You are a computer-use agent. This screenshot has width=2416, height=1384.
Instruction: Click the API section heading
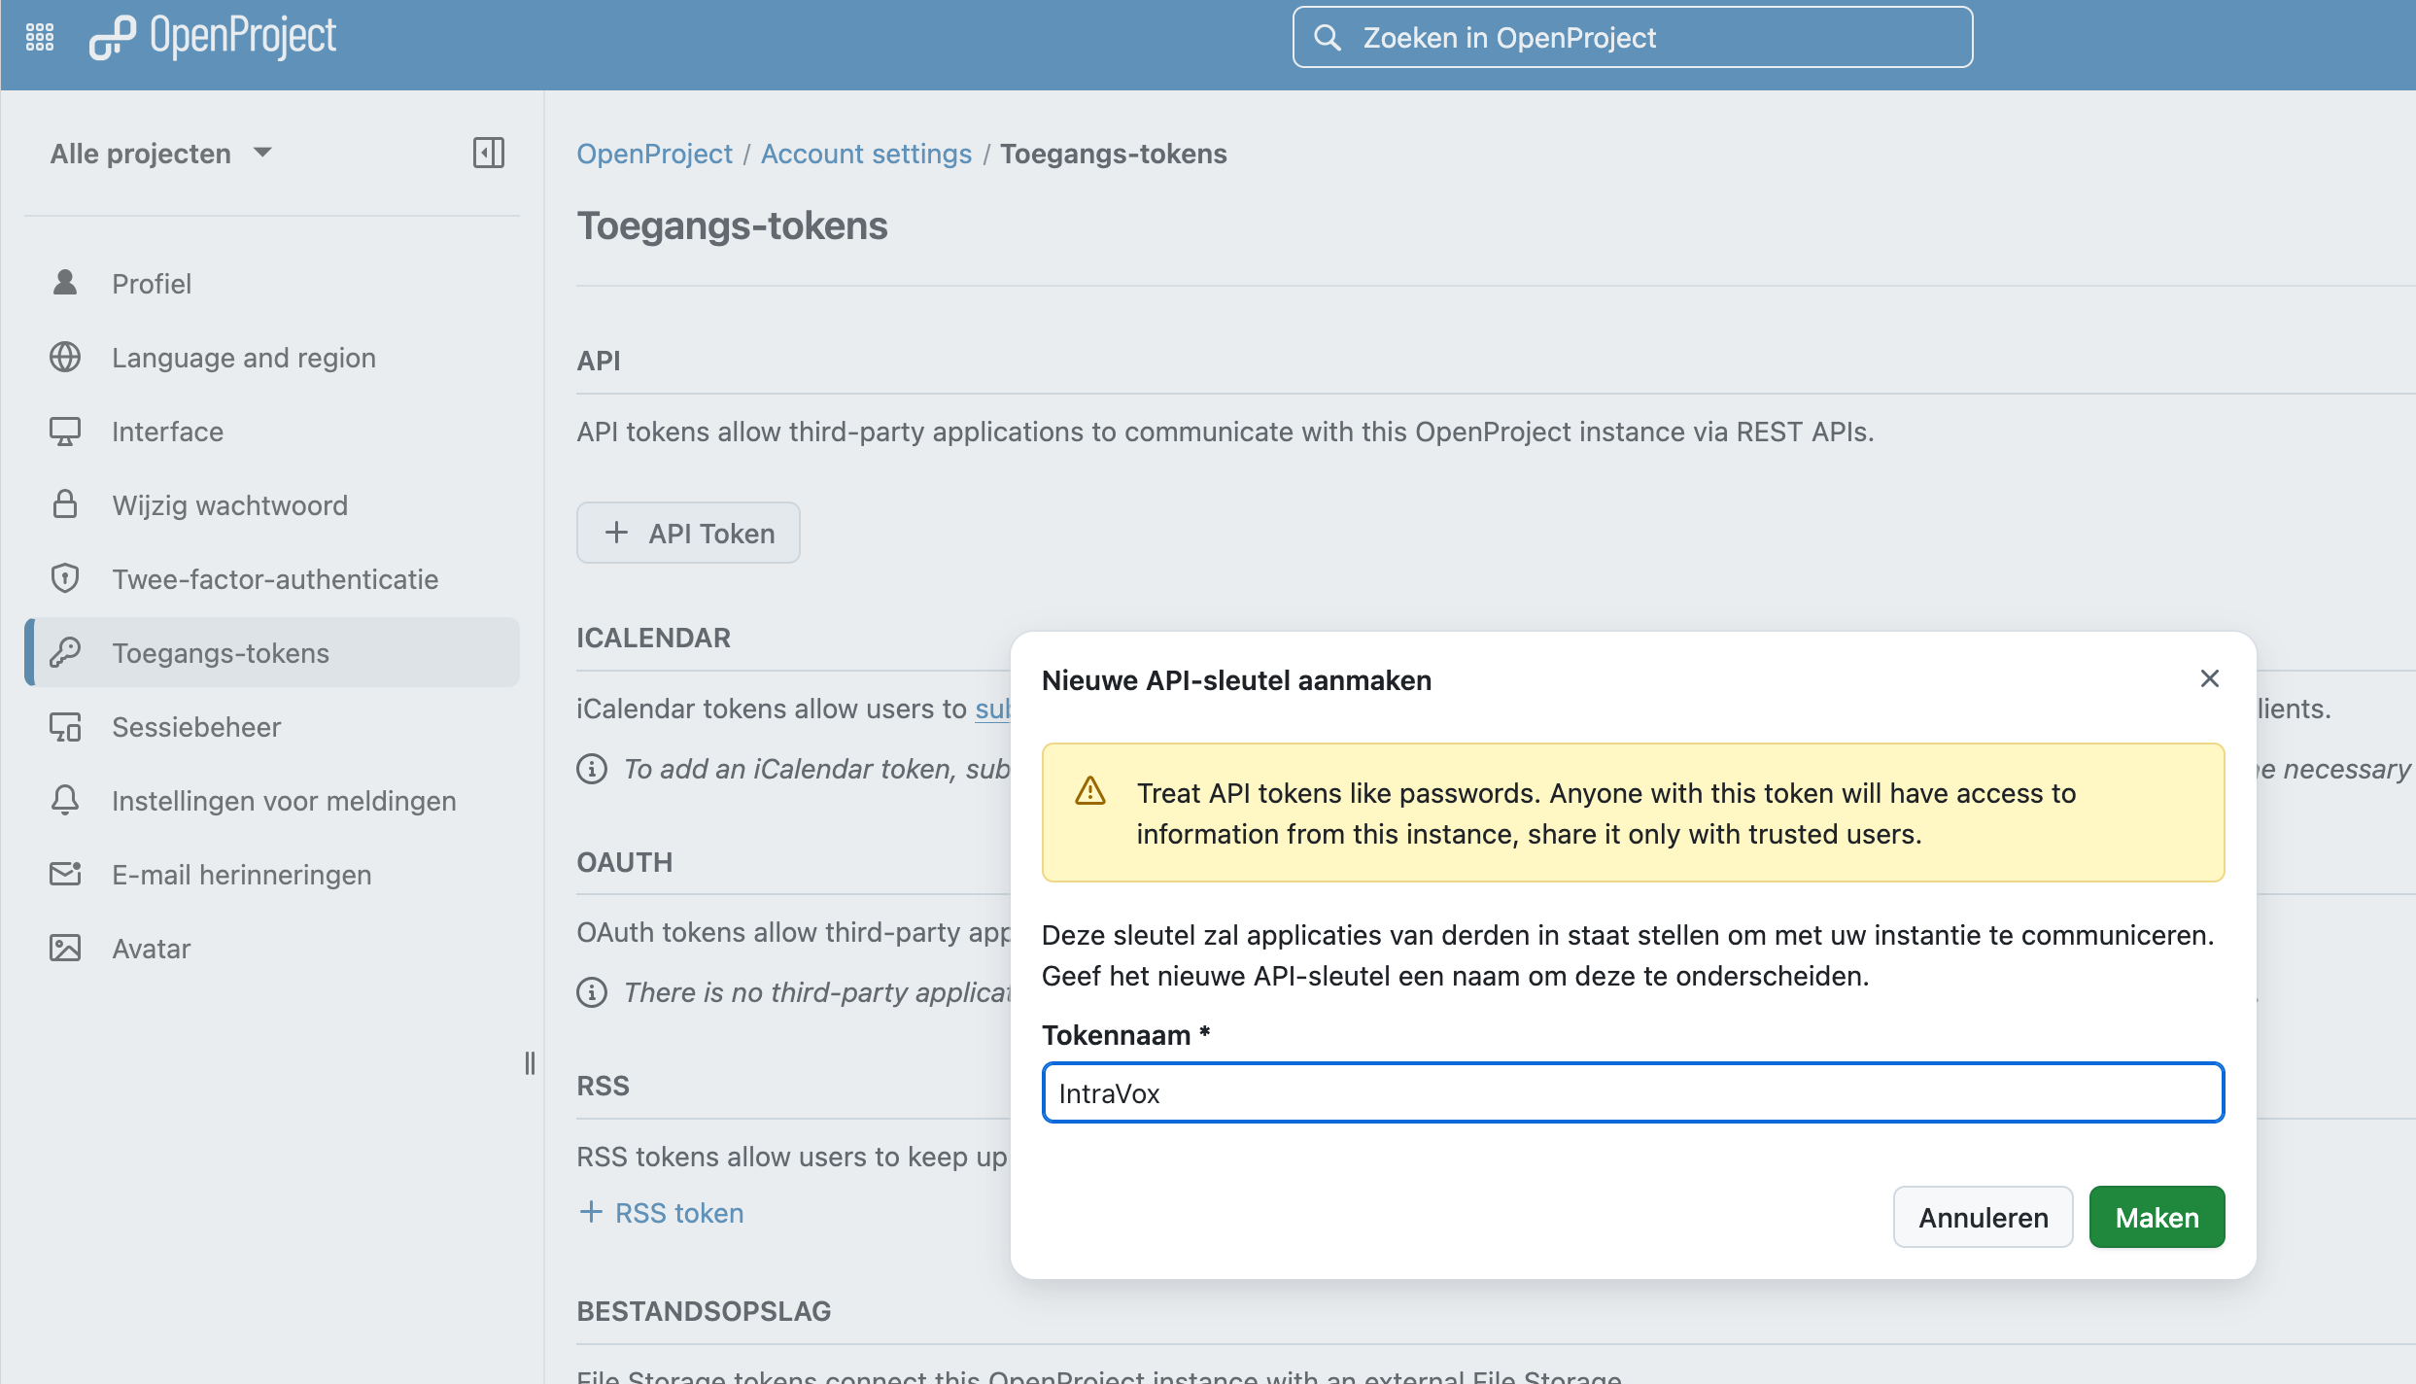click(x=598, y=361)
